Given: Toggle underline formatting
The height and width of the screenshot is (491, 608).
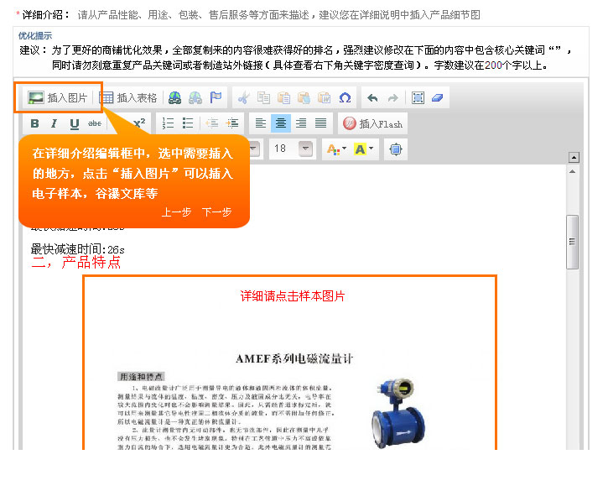Looking at the screenshot, I should [x=75, y=123].
